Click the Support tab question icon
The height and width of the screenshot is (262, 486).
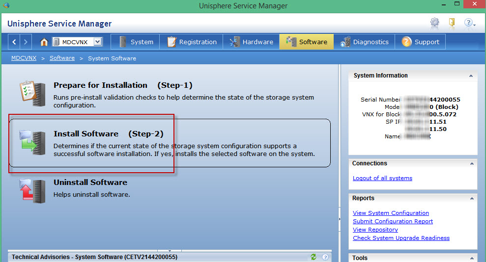point(406,41)
